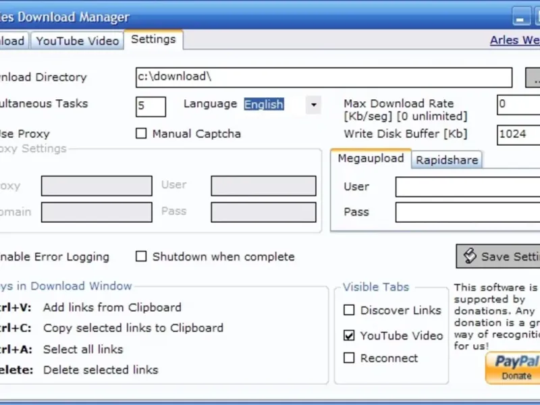The height and width of the screenshot is (405, 540).
Task: Click the Max Download Rate field
Action: [518, 105]
